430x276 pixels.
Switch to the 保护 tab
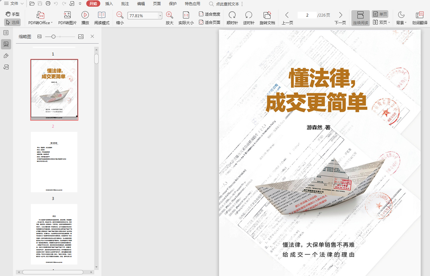tap(173, 4)
